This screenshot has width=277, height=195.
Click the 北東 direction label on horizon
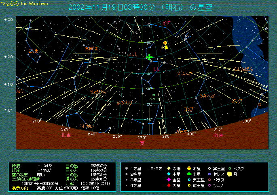click(x=66, y=135)
